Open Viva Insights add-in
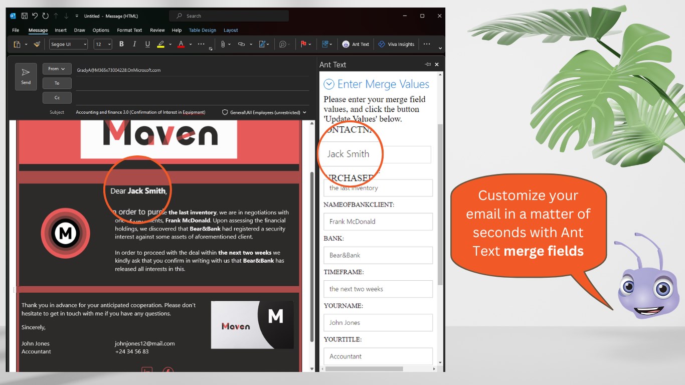 396,44
